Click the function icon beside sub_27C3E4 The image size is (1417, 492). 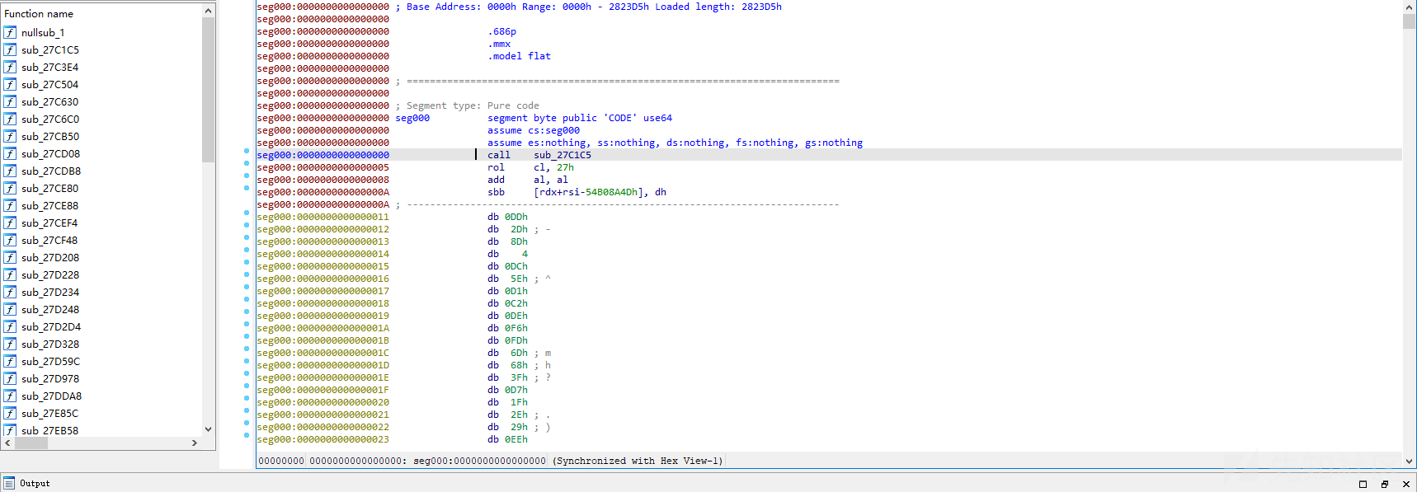click(x=10, y=67)
